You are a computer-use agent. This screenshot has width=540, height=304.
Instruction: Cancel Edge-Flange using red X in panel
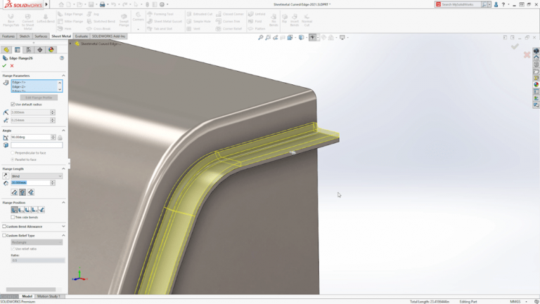pos(12,65)
